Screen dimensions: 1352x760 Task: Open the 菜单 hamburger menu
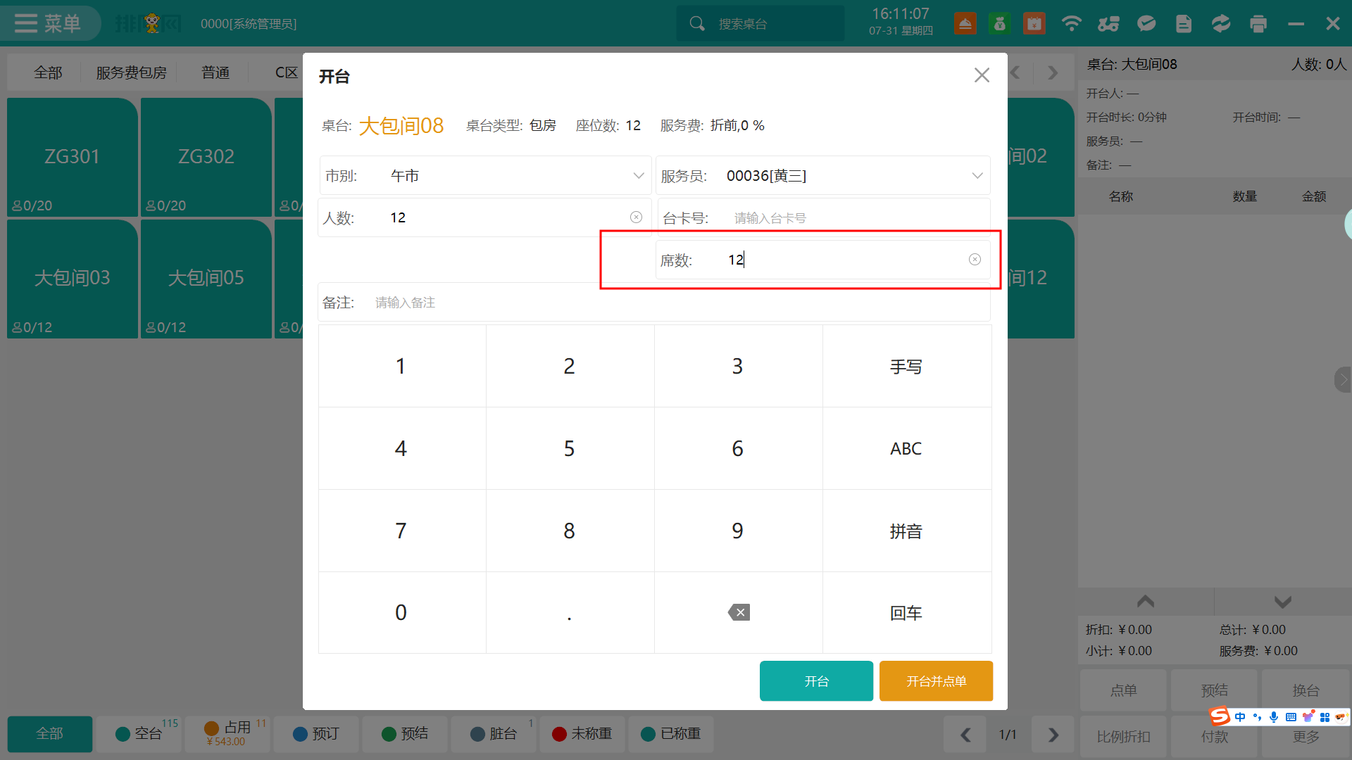48,23
